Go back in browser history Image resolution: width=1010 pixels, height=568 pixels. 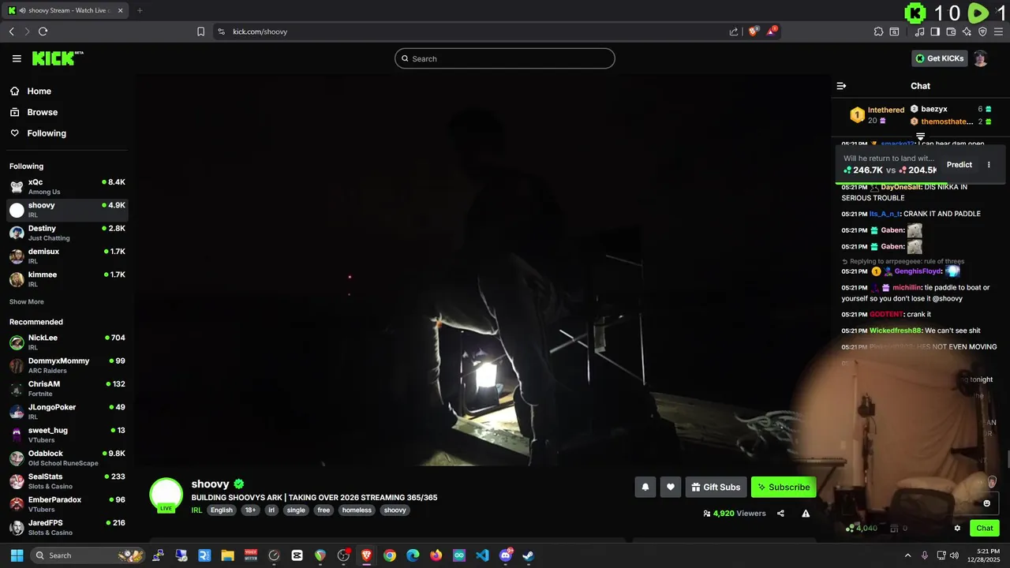[x=11, y=32]
